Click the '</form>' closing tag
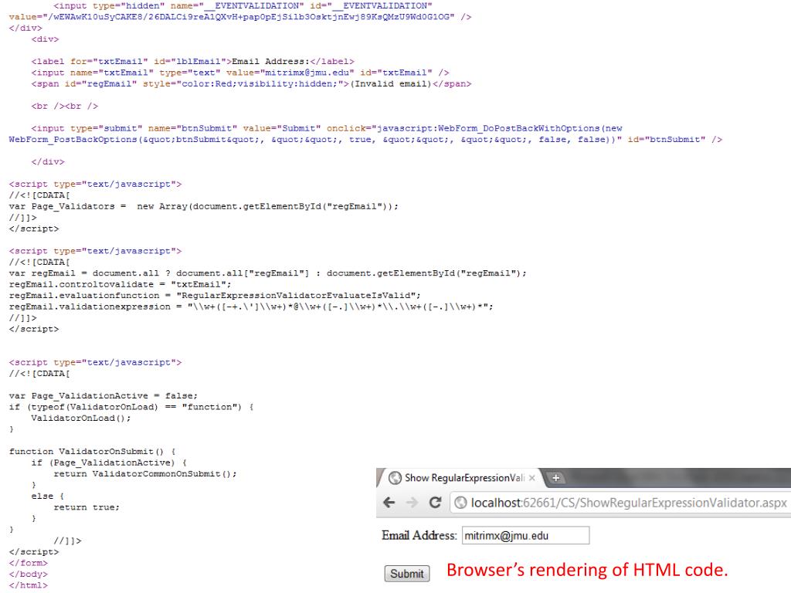The height and width of the screenshot is (593, 791). point(29,563)
